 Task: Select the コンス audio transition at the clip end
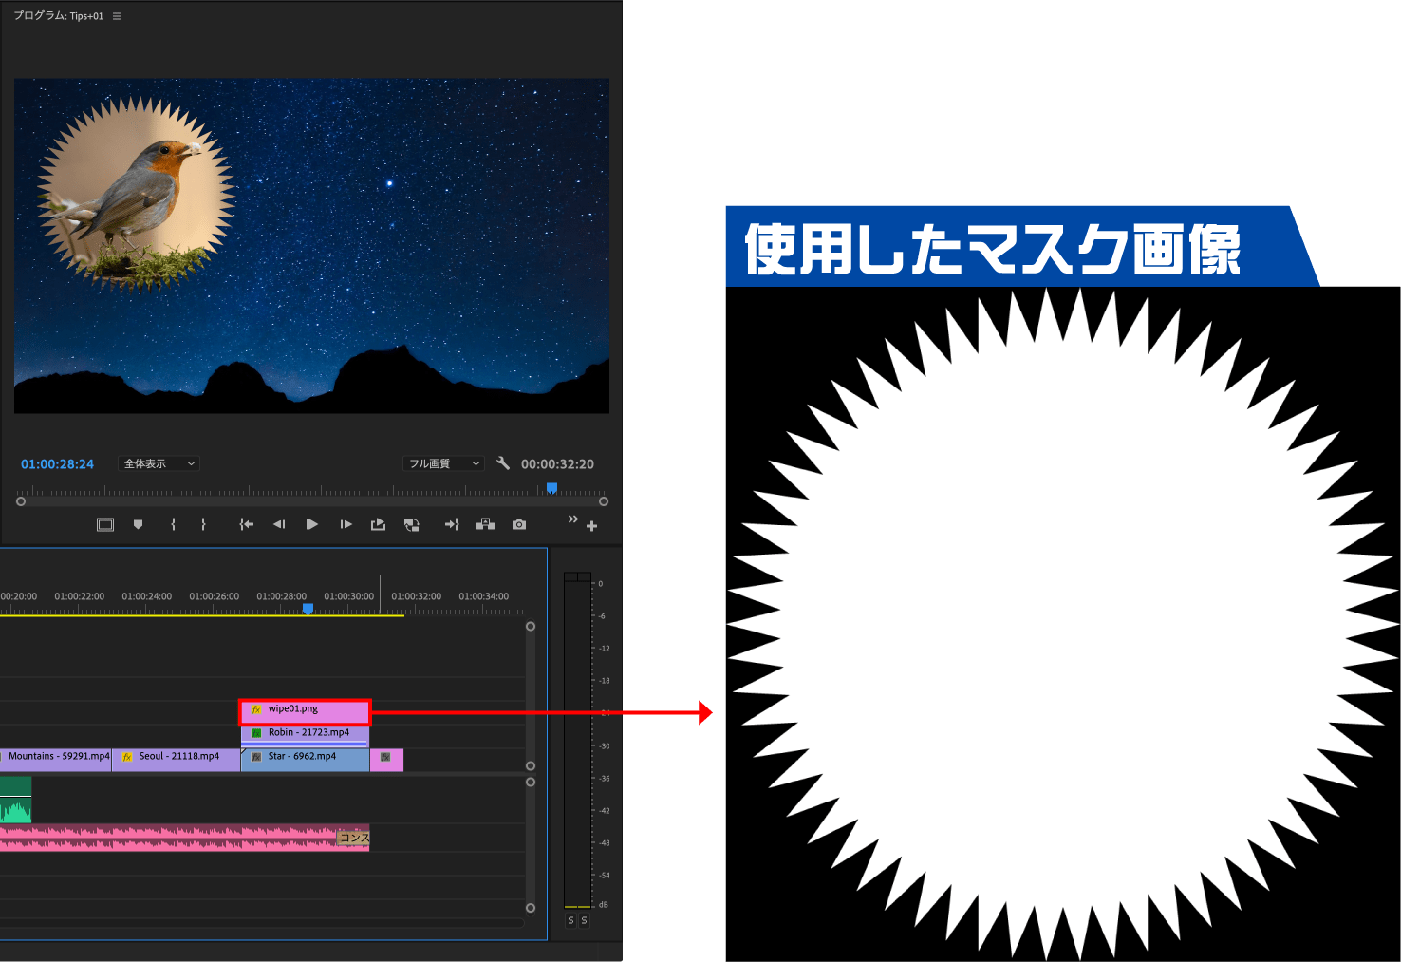(354, 838)
